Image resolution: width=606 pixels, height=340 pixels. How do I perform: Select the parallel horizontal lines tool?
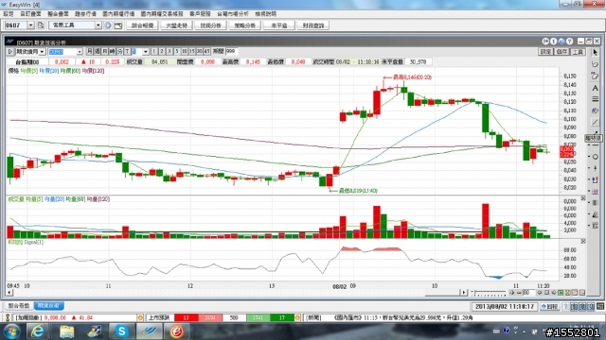[x=596, y=99]
